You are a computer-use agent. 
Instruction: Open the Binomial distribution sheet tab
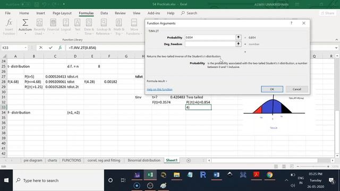click(144, 160)
